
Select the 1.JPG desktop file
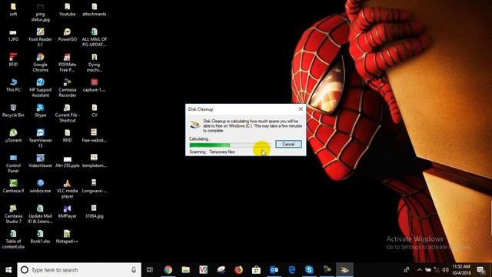pyautogui.click(x=13, y=35)
